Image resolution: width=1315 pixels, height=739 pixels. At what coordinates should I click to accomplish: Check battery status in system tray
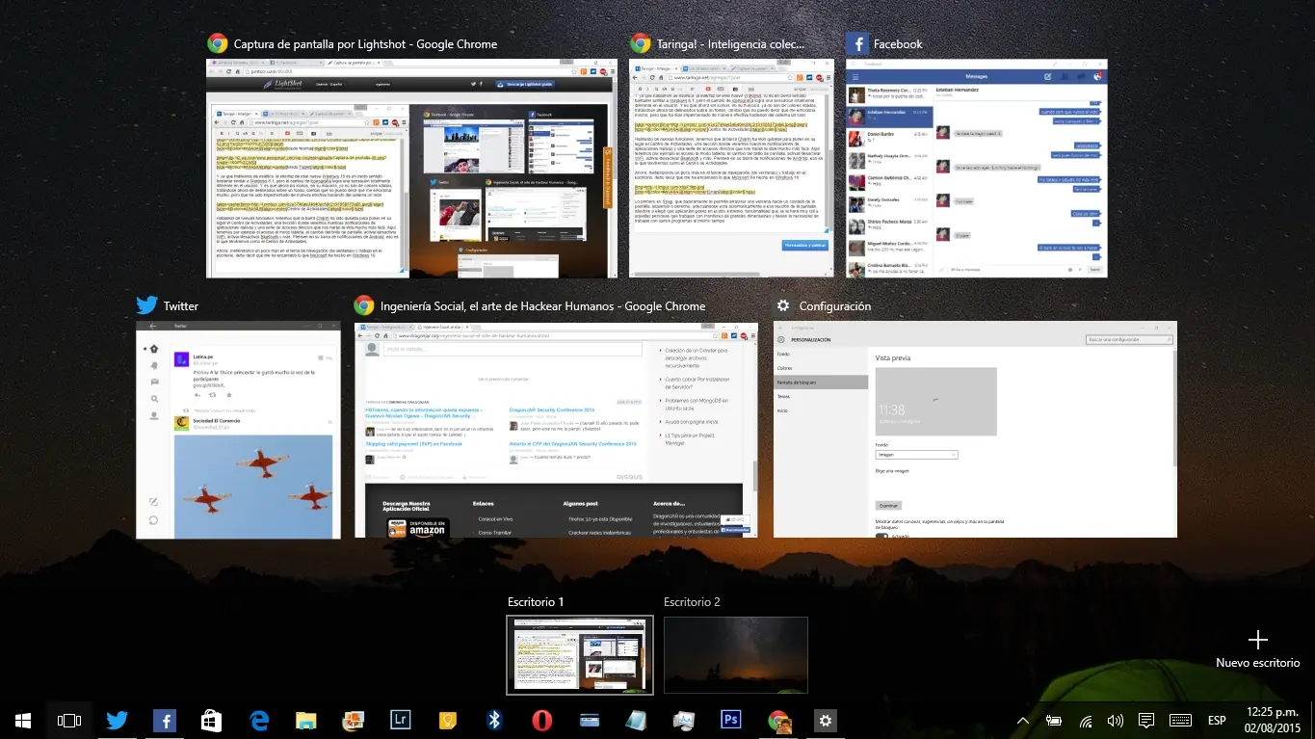point(1054,720)
